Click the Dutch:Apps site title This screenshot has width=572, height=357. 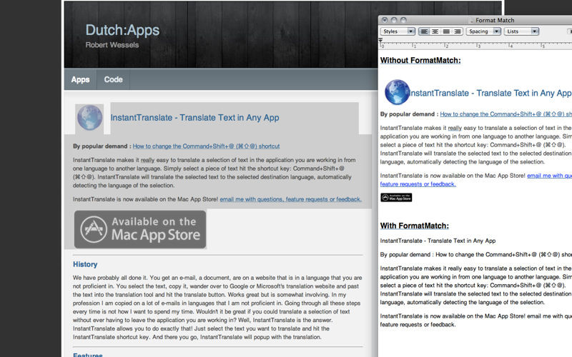[x=122, y=30]
